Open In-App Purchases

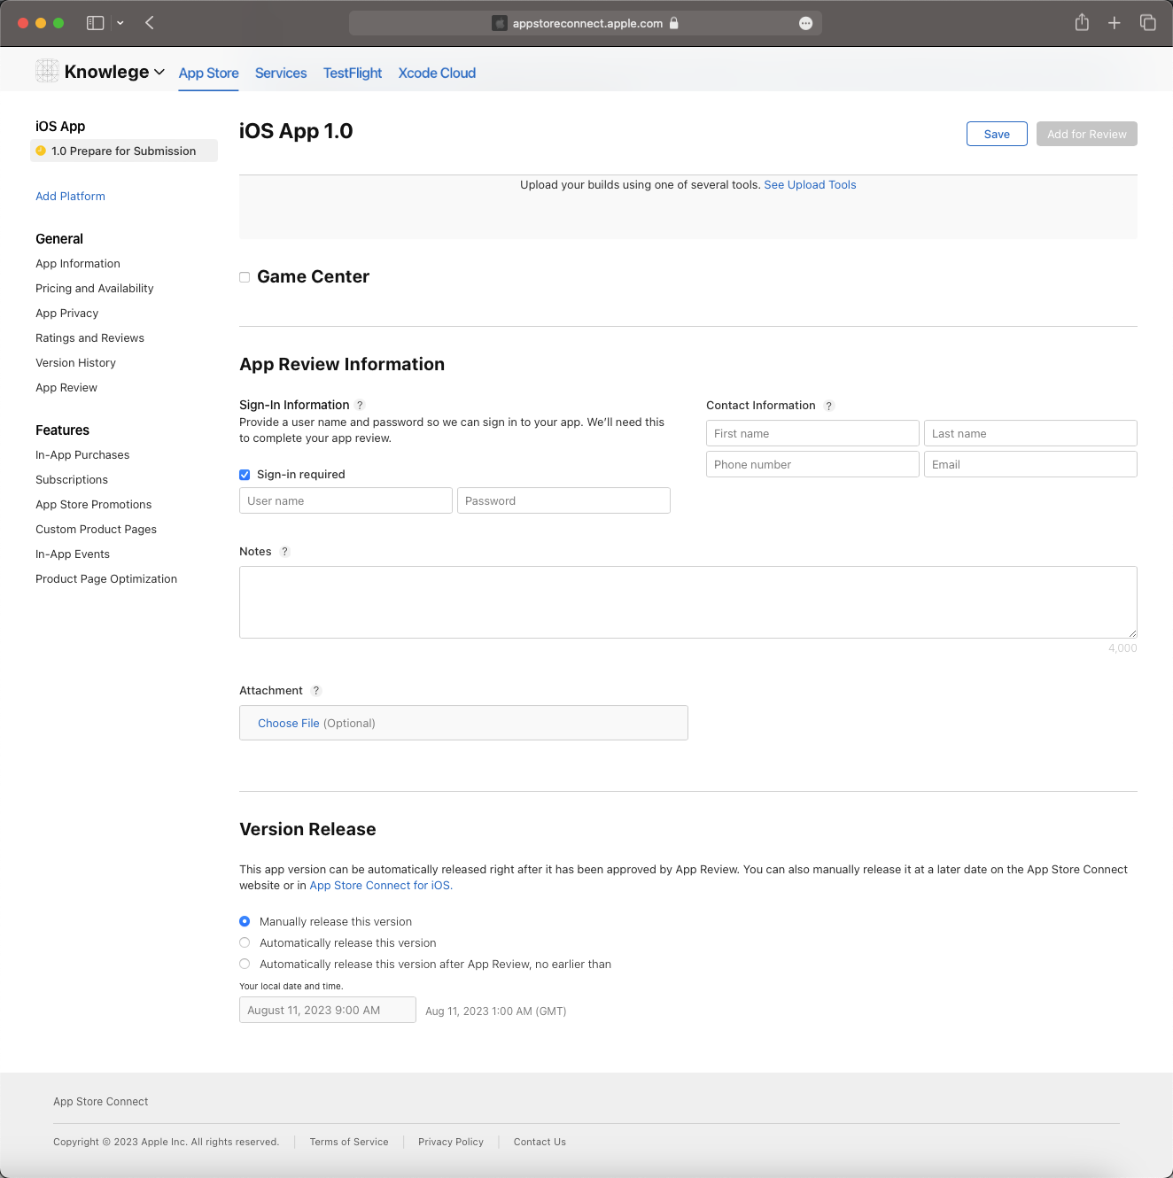(x=82, y=454)
